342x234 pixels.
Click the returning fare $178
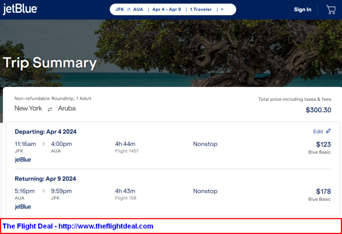(324, 191)
